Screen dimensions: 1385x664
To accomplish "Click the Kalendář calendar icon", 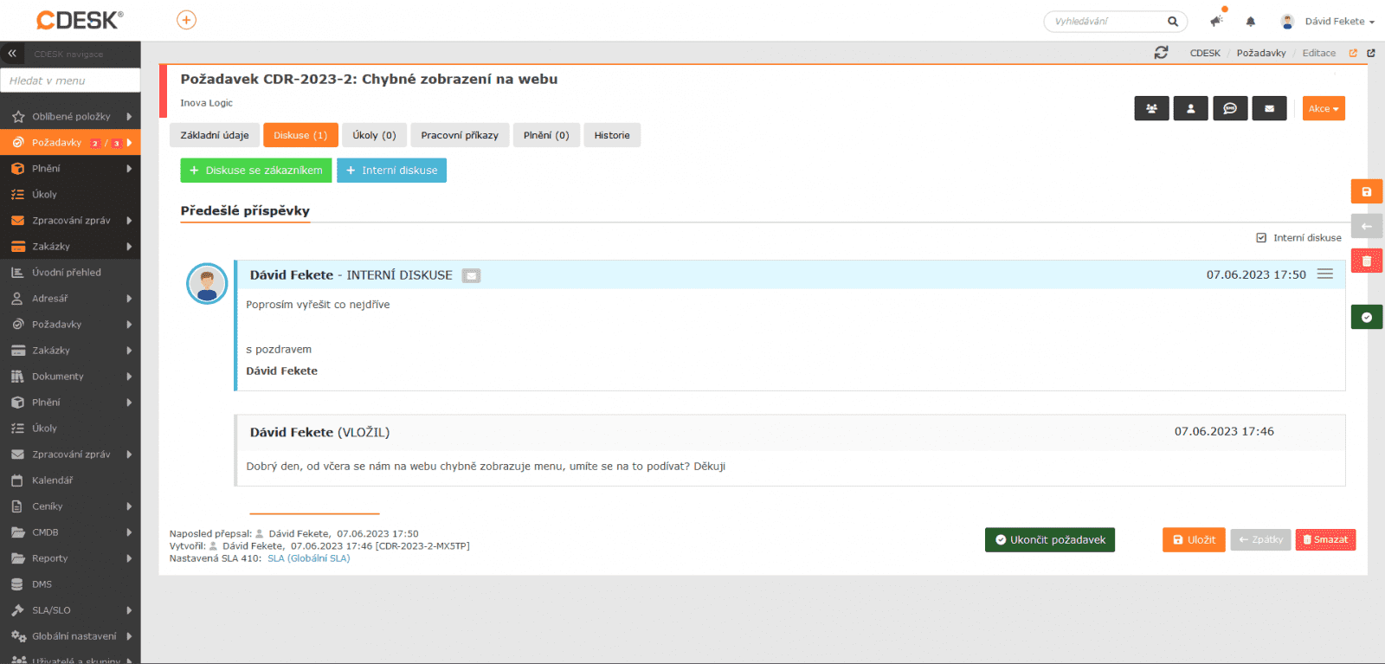I will coord(17,480).
